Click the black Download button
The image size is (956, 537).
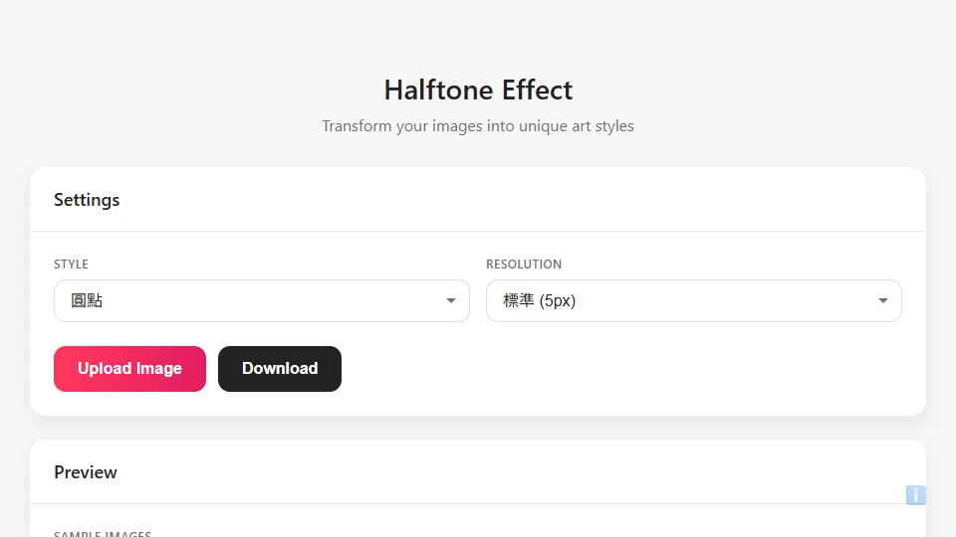(280, 369)
